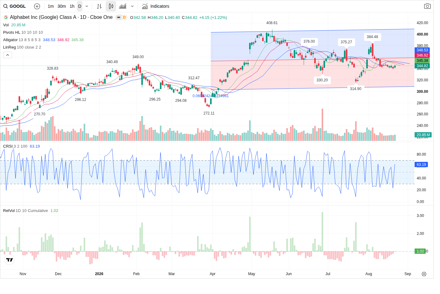Click the 63.19 CRSI value label on the scale

point(421,165)
